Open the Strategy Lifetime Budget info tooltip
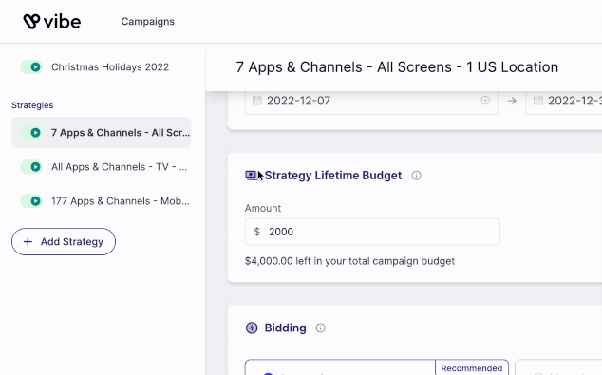Screen dimensions: 602x375 tap(416, 176)
